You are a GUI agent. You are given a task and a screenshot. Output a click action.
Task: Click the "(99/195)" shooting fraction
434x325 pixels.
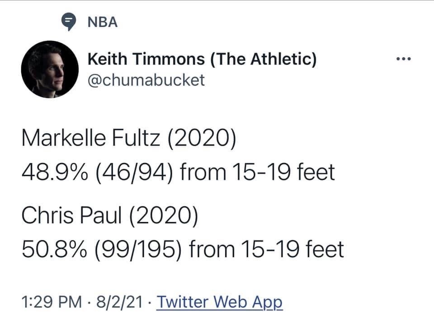point(140,249)
